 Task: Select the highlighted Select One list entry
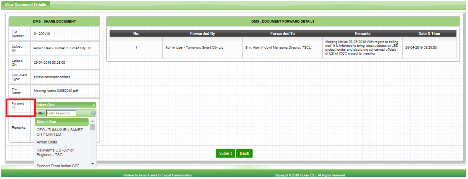tap(62, 122)
